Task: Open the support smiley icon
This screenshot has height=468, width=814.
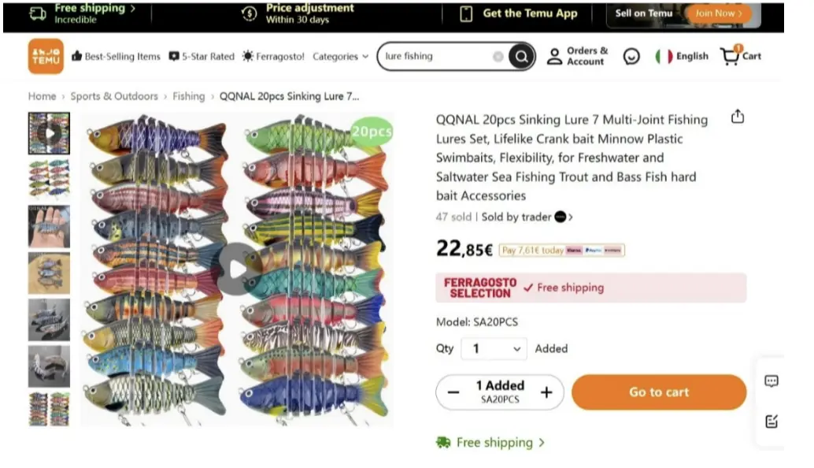Action: click(x=631, y=57)
